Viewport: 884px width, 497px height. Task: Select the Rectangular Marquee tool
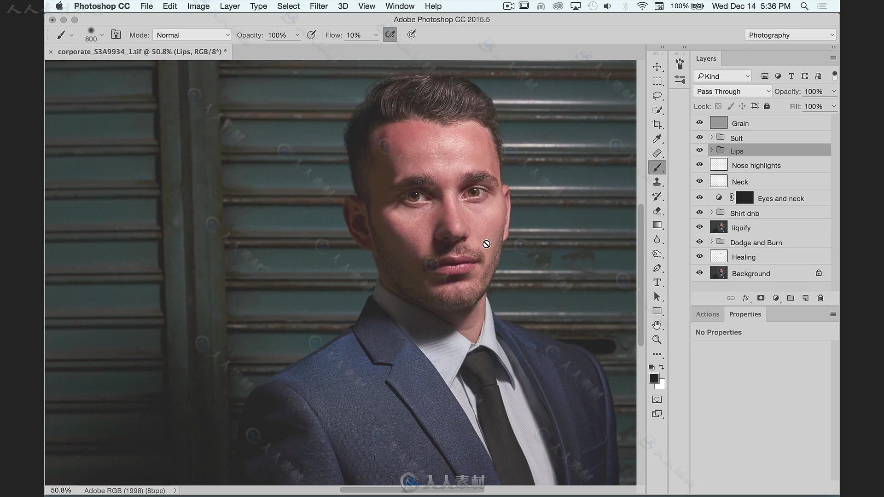point(657,81)
